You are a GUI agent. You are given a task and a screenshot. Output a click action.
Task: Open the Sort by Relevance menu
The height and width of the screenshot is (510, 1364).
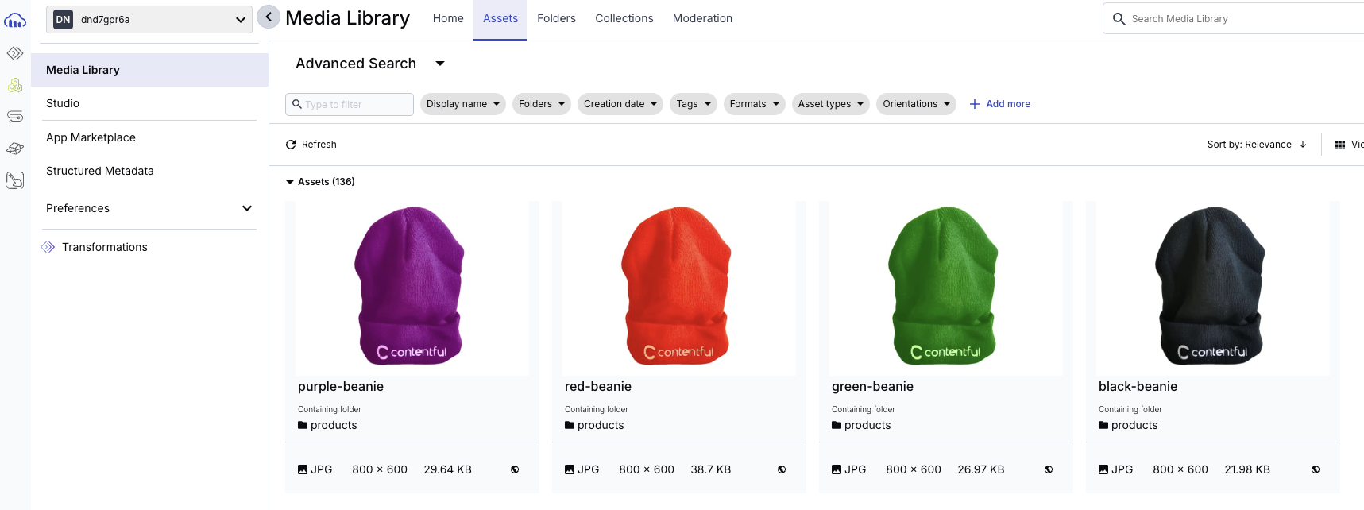tap(1256, 145)
